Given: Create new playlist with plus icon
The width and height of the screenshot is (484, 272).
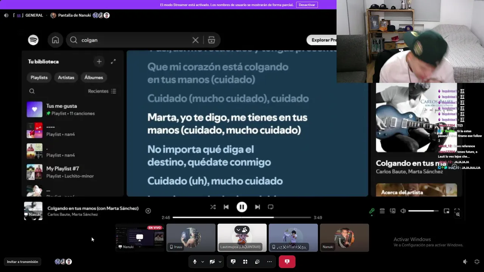Looking at the screenshot, I should click(99, 61).
